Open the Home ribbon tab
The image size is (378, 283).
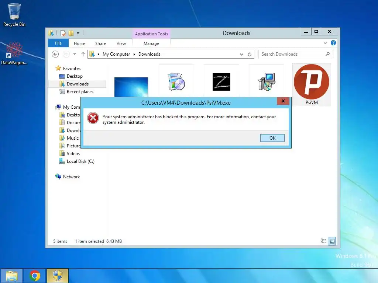(79, 43)
